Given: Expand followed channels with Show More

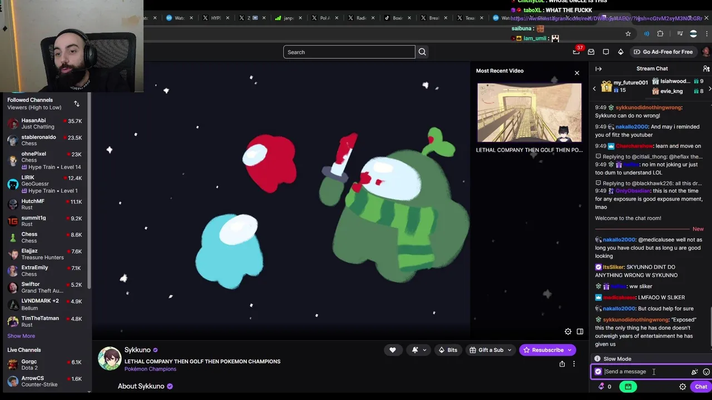Looking at the screenshot, I should pos(21,336).
